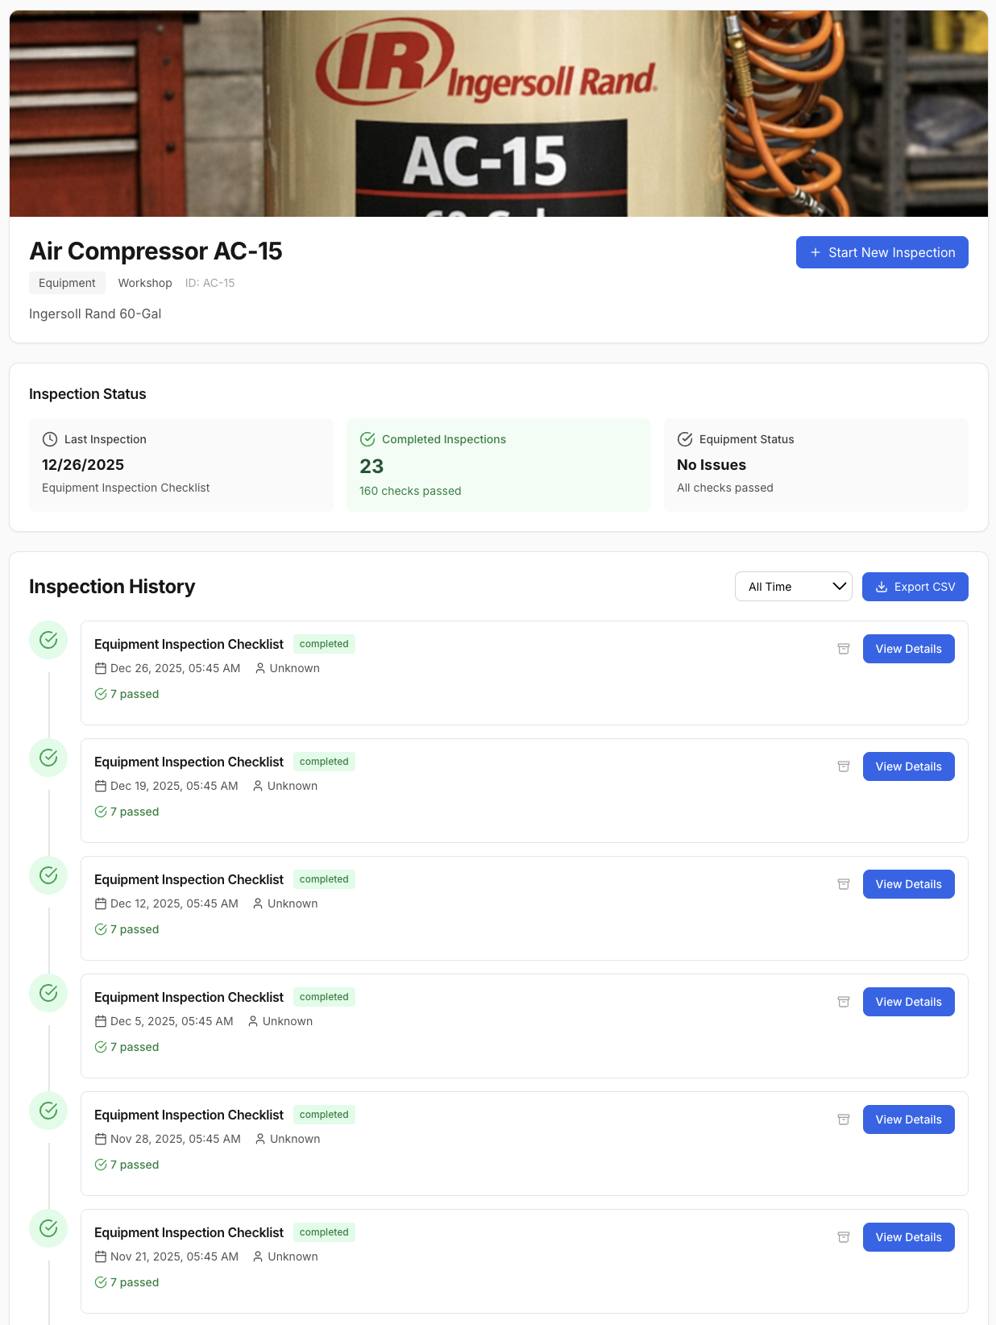This screenshot has height=1325, width=996.
Task: Click the clock icon on the Last Inspection card
Action: pyautogui.click(x=49, y=439)
